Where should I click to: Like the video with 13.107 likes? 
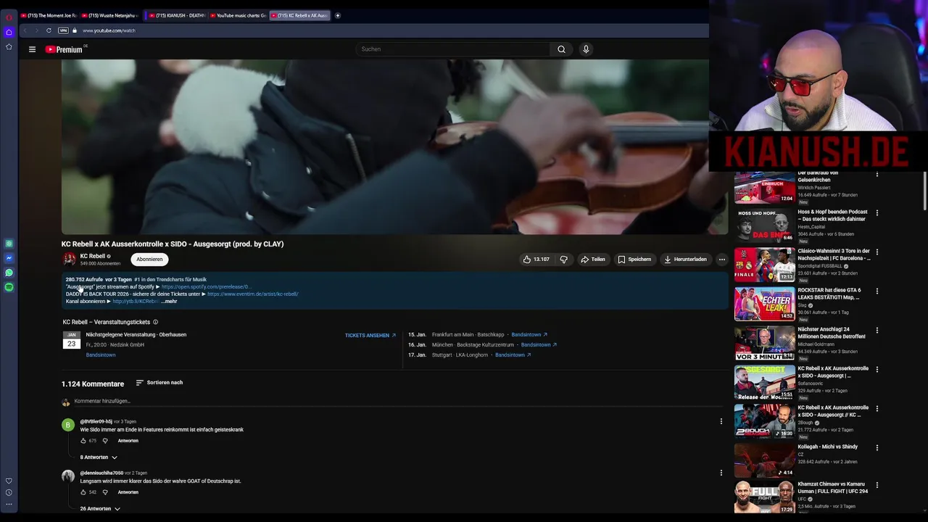coord(536,259)
